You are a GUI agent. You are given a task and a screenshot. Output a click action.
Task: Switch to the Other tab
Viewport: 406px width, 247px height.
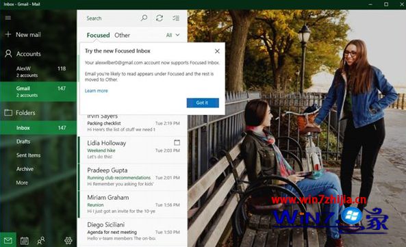[123, 35]
